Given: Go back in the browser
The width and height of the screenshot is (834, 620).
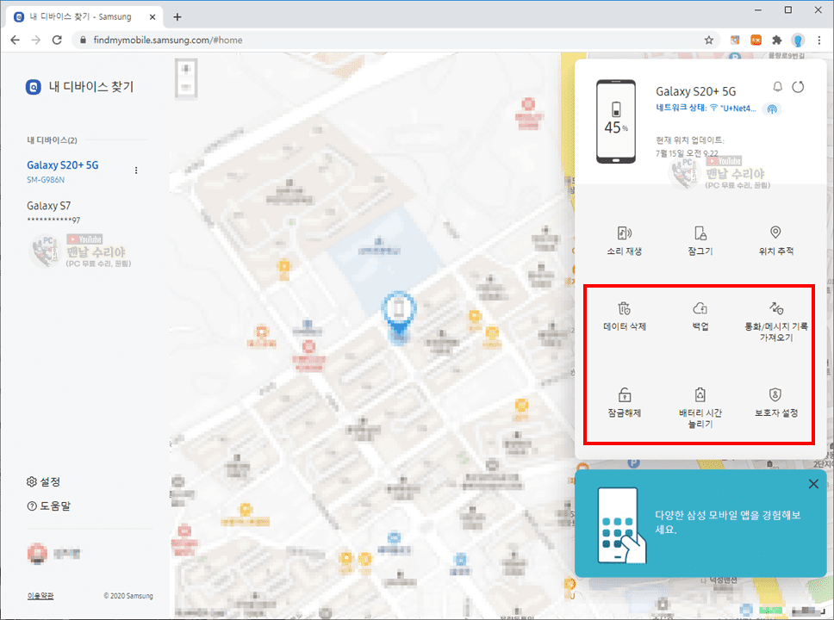Looking at the screenshot, I should (15, 40).
